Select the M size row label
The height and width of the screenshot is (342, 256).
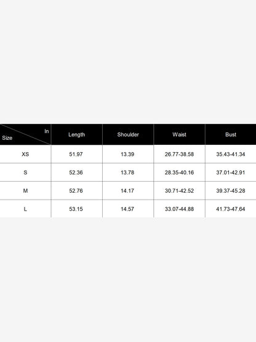pos(25,191)
